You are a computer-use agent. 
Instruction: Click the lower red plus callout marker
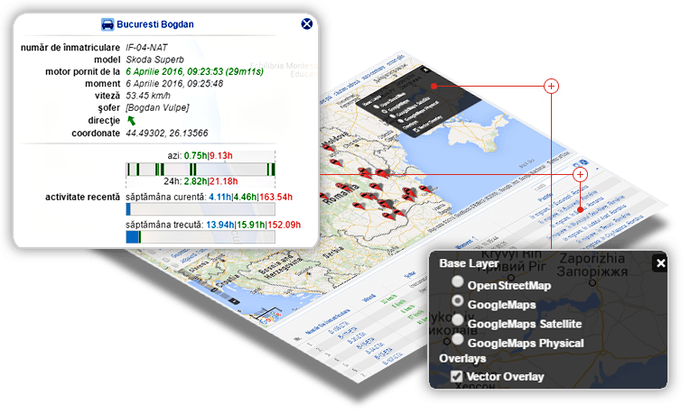point(581,173)
